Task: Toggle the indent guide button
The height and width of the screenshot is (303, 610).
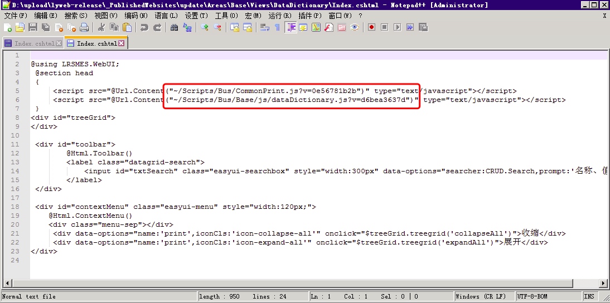Action: coord(291,27)
